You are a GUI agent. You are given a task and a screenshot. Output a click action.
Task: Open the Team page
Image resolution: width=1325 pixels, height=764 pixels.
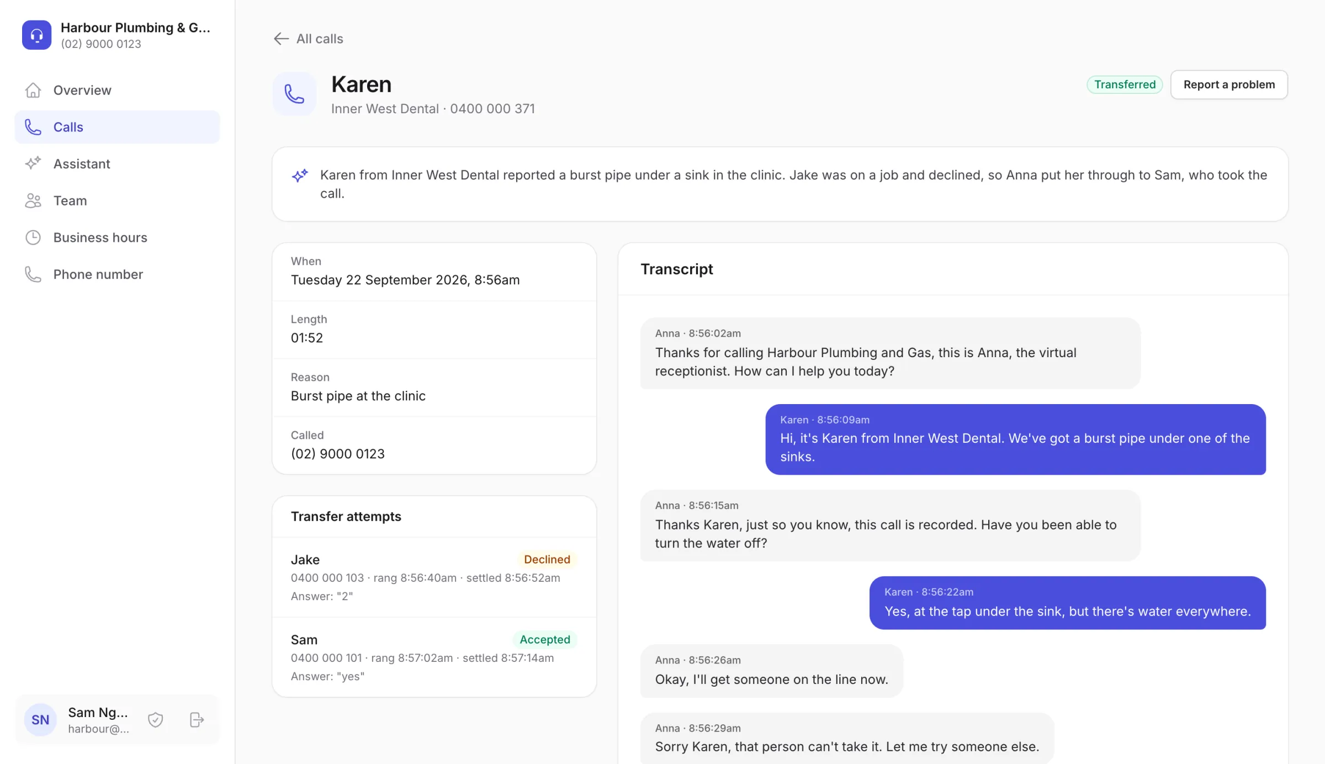(117, 200)
